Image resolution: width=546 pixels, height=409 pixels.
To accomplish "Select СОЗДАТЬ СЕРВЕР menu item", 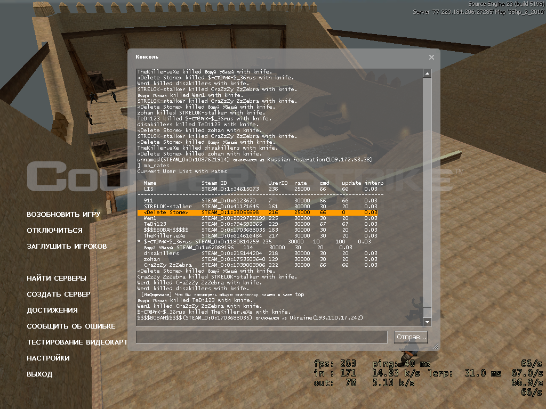I will pyautogui.click(x=59, y=294).
